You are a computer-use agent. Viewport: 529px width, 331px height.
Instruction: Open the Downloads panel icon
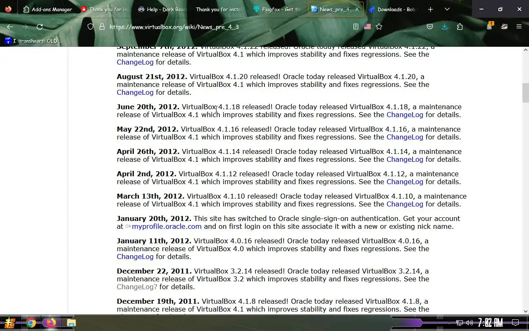(445, 27)
